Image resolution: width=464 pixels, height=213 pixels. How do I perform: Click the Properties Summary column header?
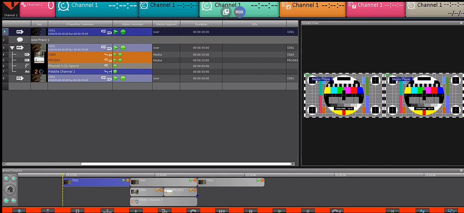point(80,24)
